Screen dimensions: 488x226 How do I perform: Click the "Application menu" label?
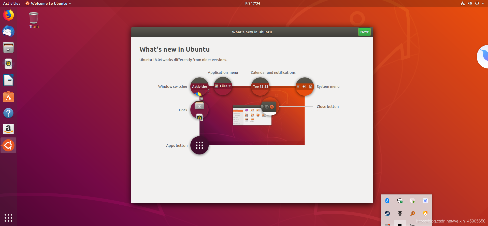click(223, 73)
